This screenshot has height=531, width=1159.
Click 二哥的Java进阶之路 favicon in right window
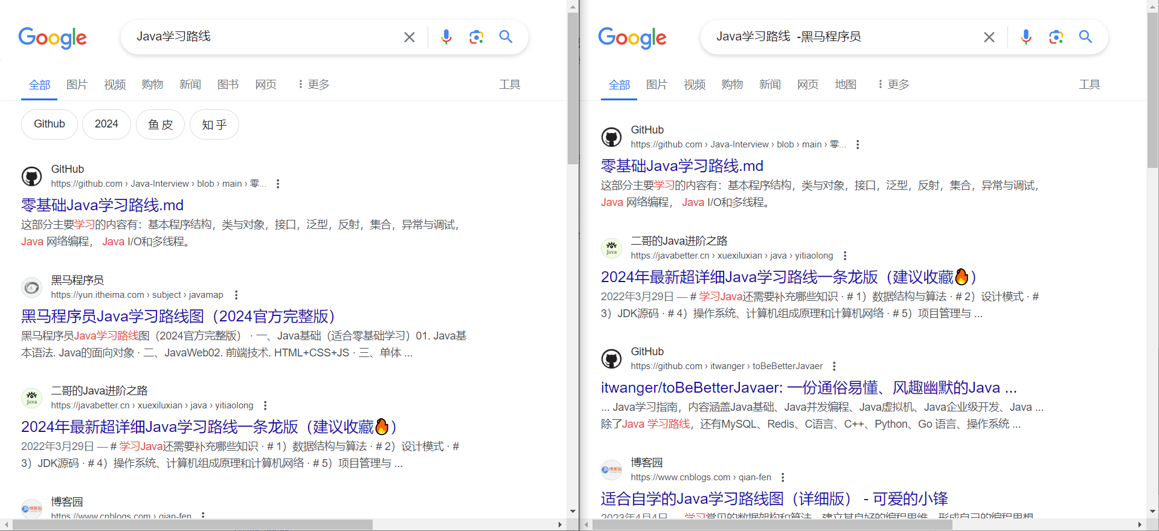click(612, 248)
